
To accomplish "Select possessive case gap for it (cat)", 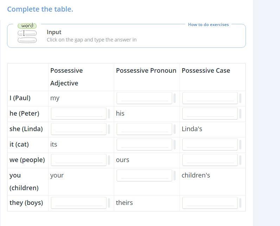I will [210, 144].
